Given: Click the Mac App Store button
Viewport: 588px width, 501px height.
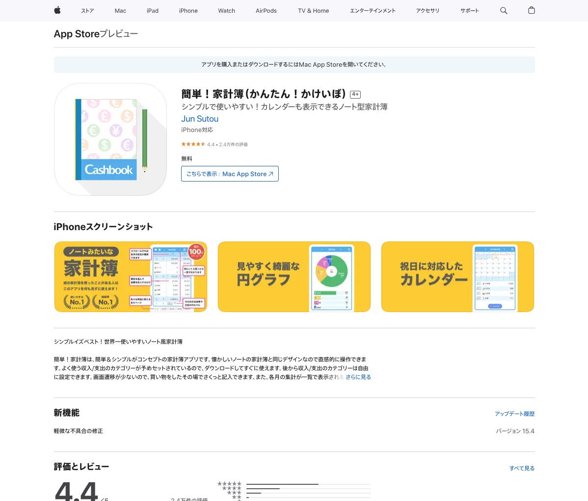Looking at the screenshot, I should coord(230,174).
